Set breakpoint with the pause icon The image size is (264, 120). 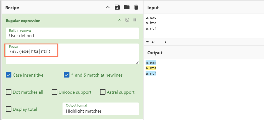[135, 20]
